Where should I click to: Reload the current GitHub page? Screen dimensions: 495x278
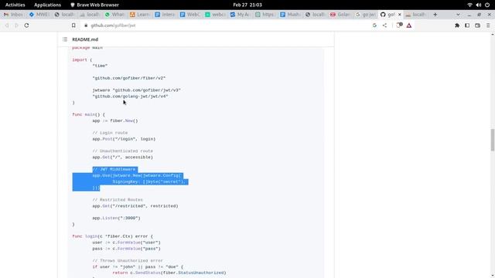[x=26, y=25]
